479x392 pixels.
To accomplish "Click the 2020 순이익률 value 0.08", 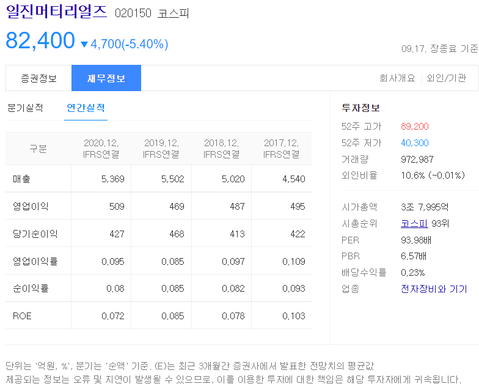I will [115, 289].
